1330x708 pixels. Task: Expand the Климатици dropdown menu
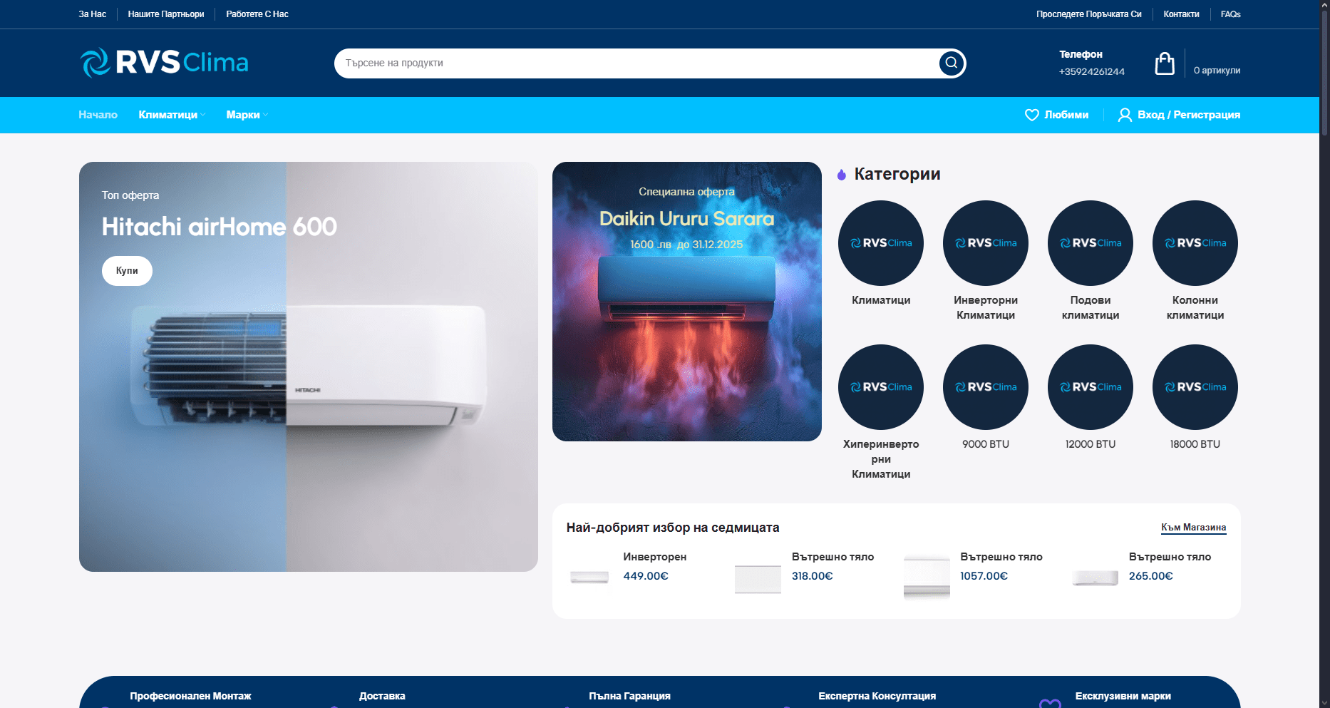tap(171, 115)
